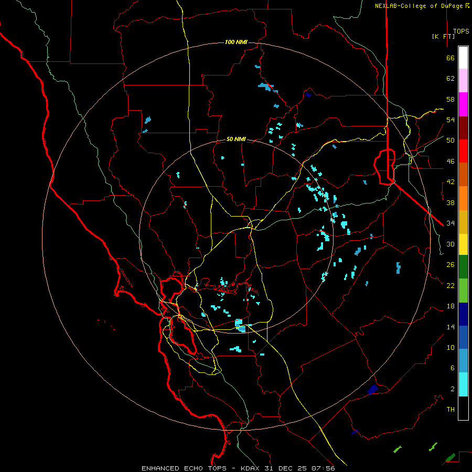Viewport: 472px width, 472px height.
Task: Click the 38 legend value
Action: [x=450, y=202]
